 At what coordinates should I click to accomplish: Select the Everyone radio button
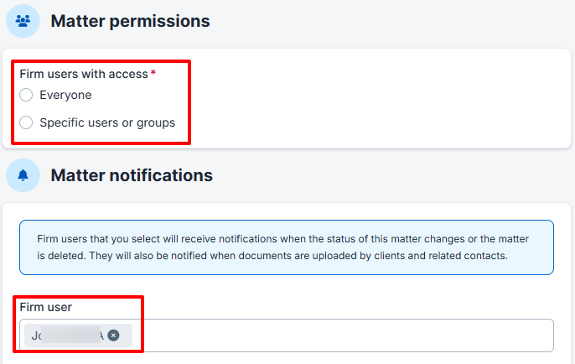tap(26, 96)
